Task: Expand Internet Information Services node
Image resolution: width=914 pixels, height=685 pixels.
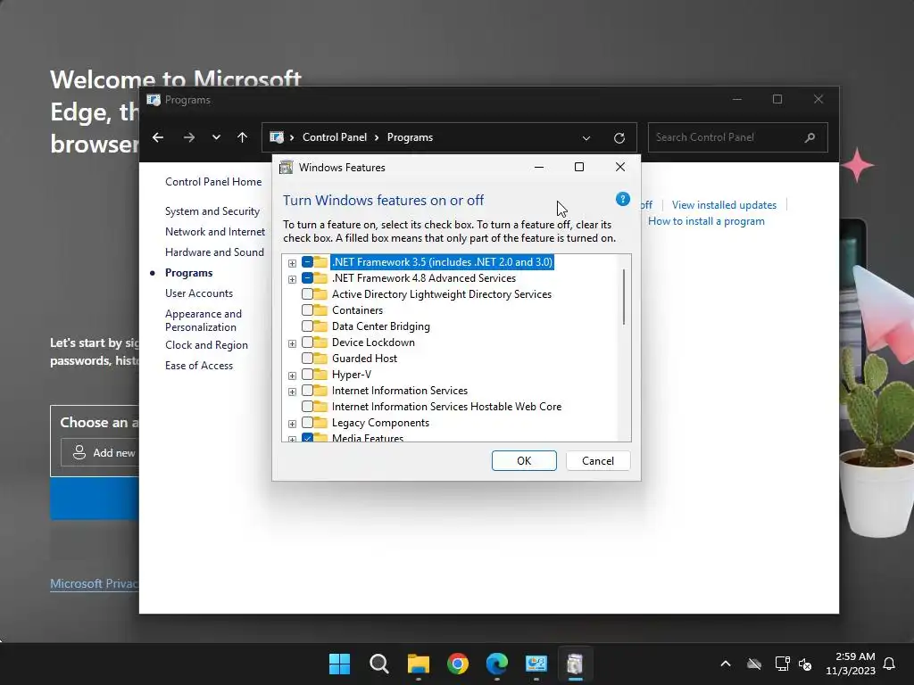Action: point(292,392)
